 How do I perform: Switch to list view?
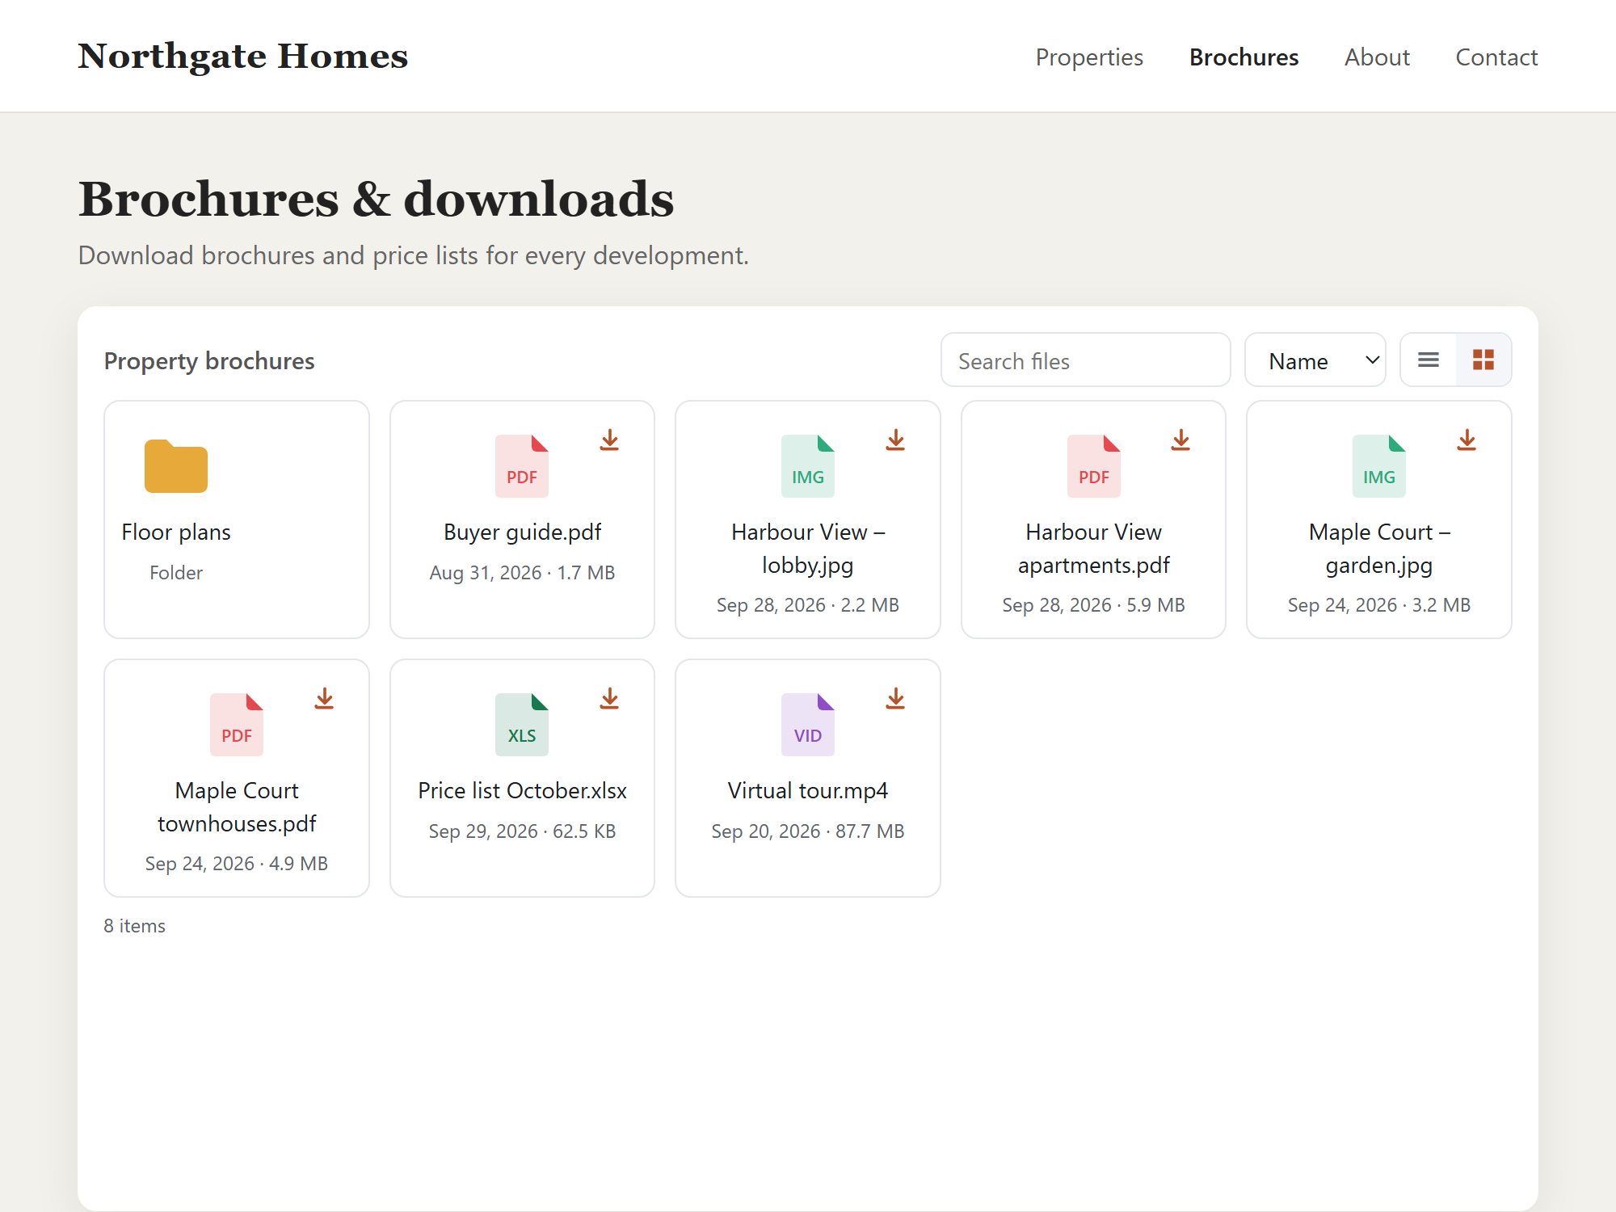click(1429, 360)
